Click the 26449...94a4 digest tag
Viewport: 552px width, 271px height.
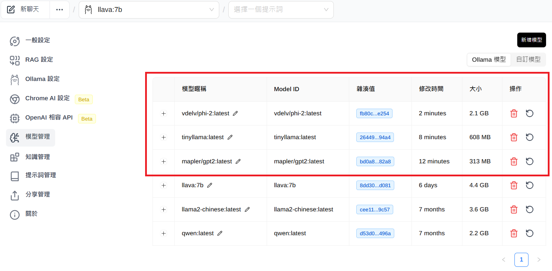pos(375,137)
